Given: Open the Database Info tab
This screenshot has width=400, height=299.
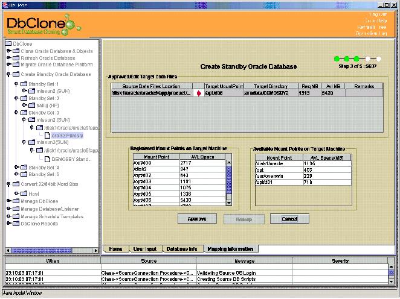Looking at the screenshot, I should pos(182,249).
